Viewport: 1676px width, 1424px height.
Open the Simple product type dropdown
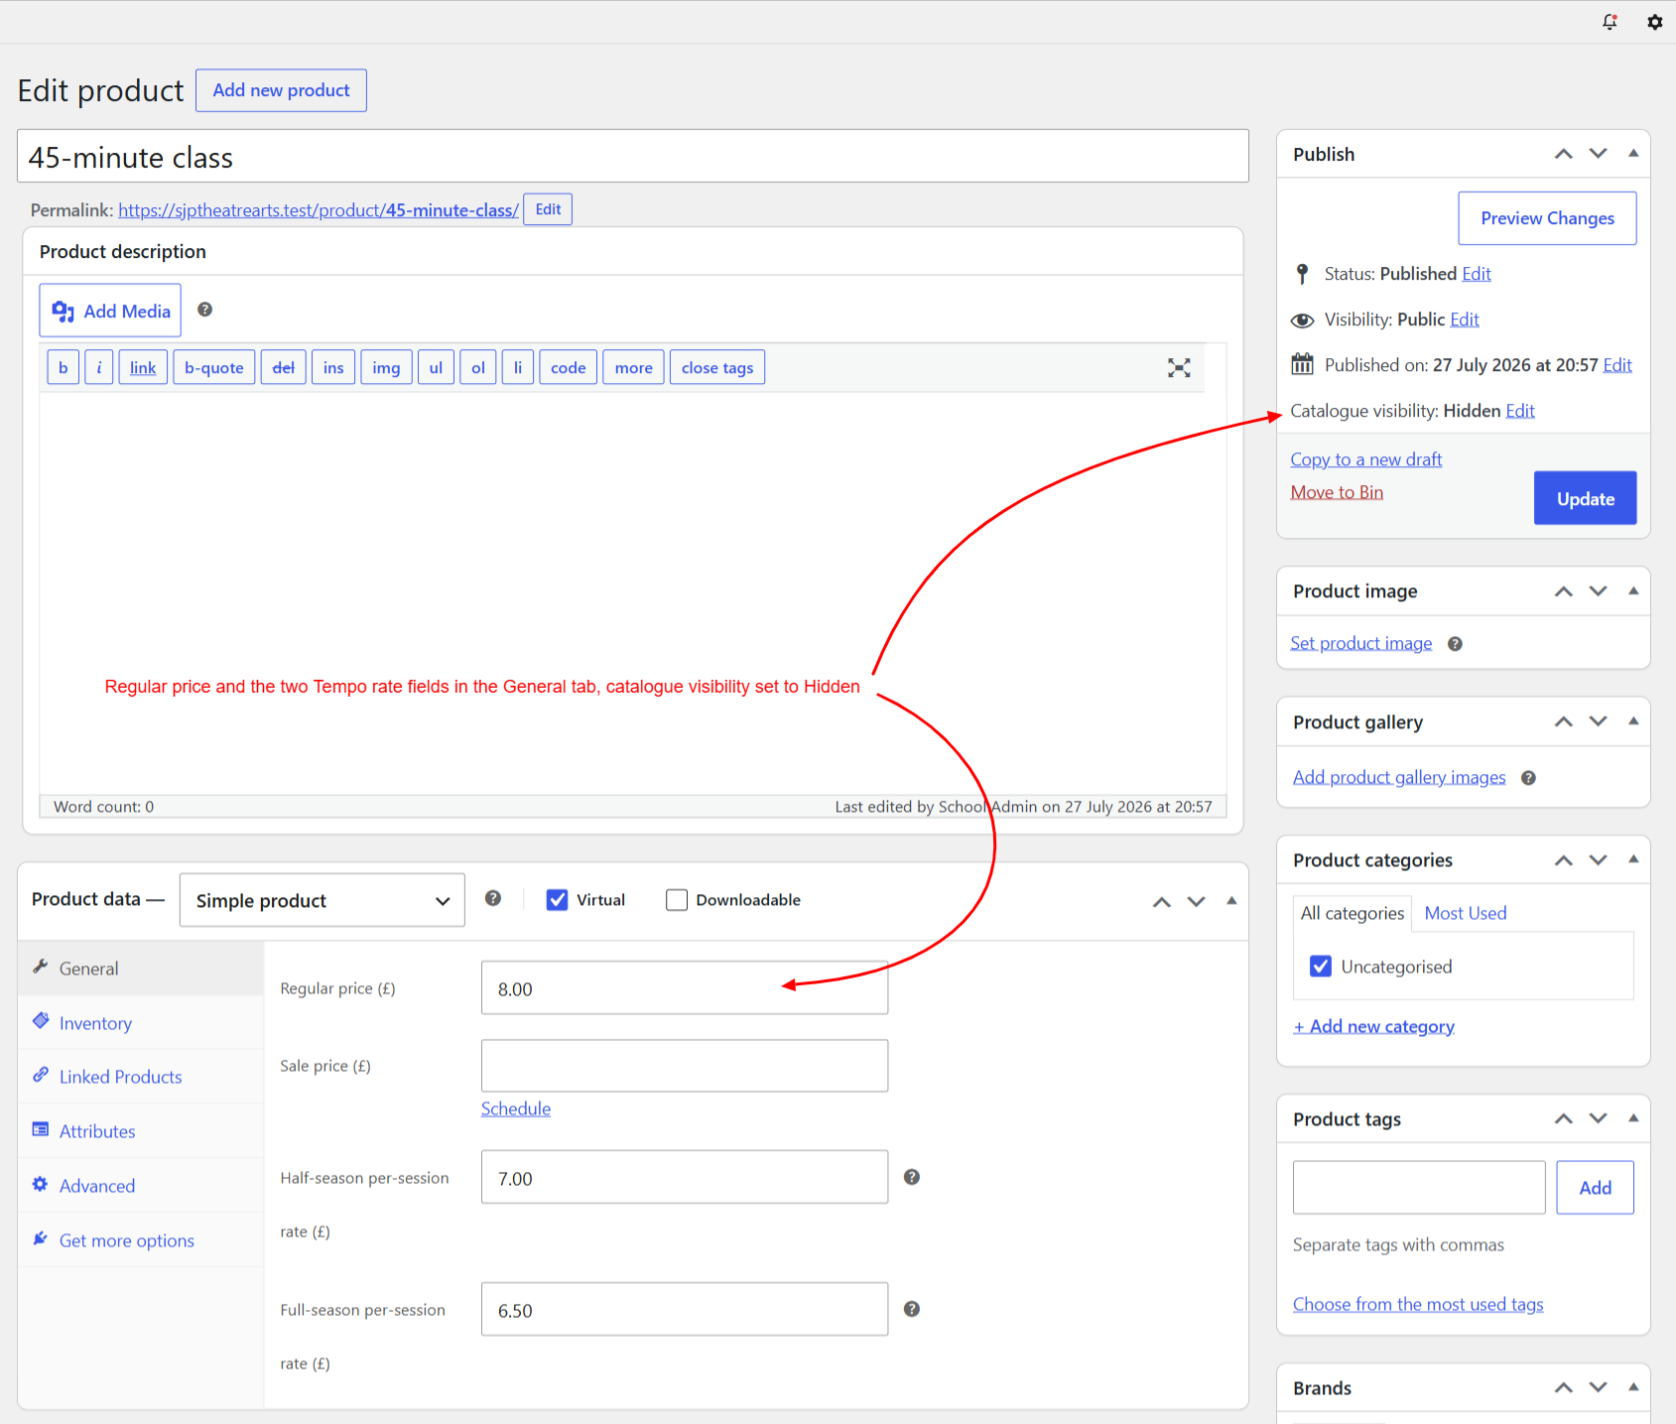click(x=322, y=900)
